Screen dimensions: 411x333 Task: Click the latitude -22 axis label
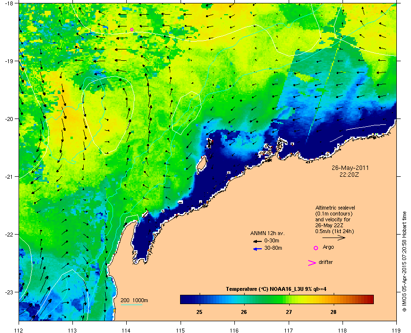pyautogui.click(x=9, y=234)
